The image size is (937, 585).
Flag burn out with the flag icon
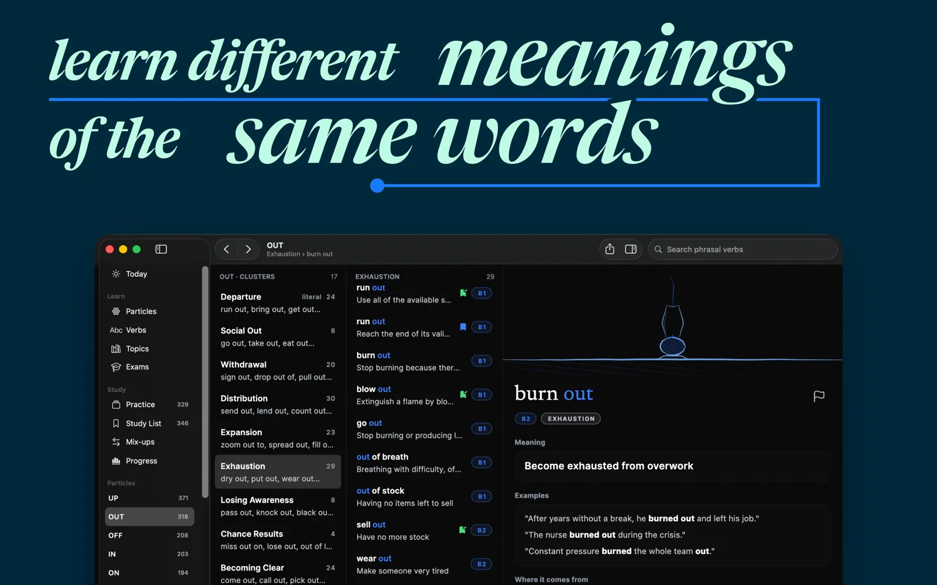(x=819, y=396)
